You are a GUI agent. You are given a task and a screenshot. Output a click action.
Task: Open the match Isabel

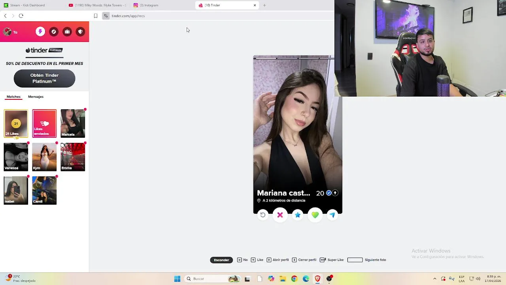click(16, 190)
